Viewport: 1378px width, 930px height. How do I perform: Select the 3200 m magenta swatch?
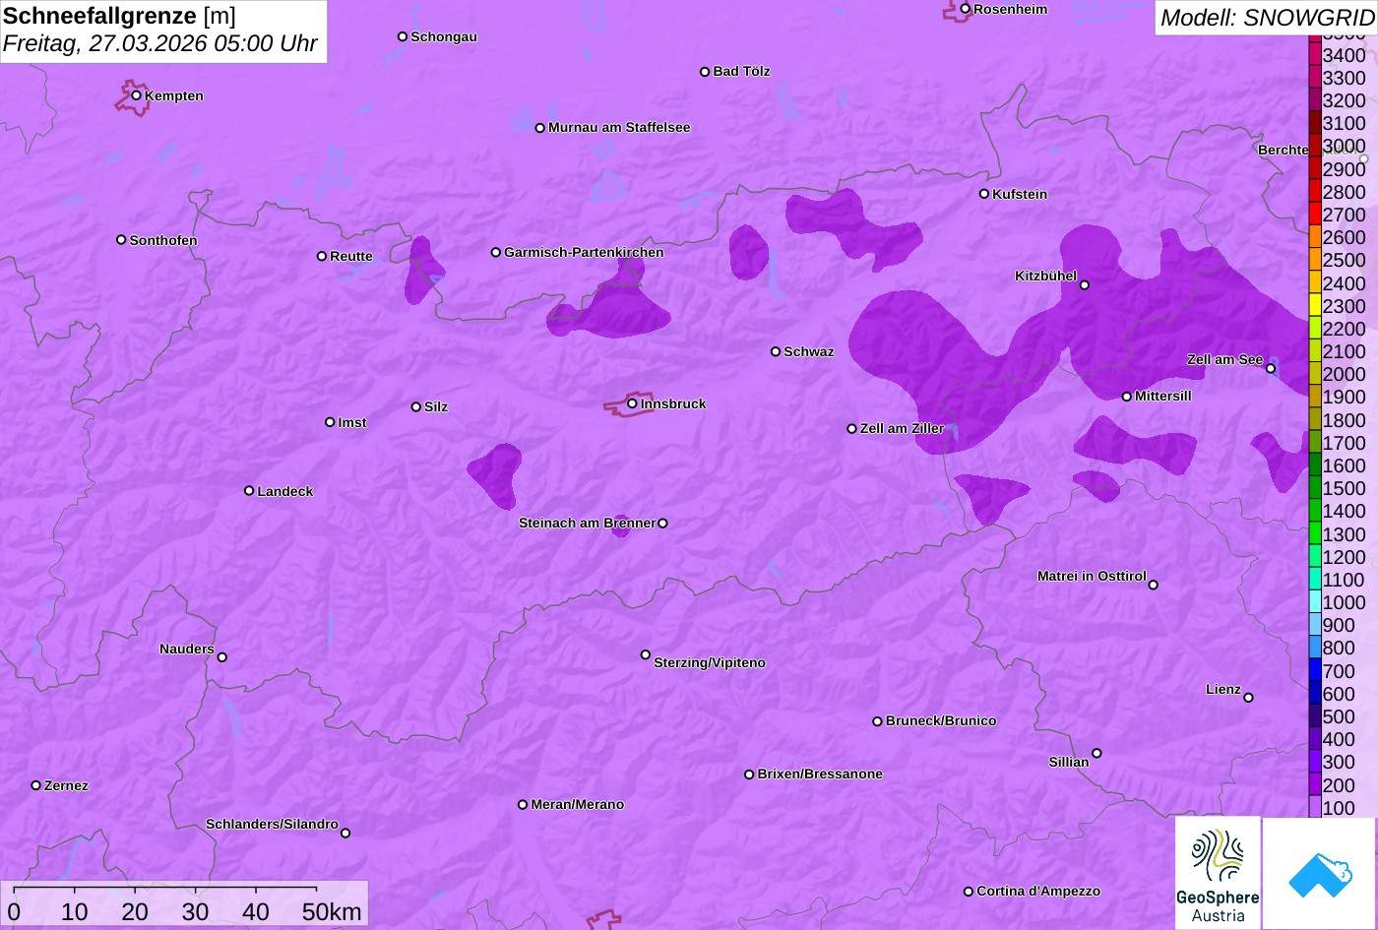(x=1315, y=100)
